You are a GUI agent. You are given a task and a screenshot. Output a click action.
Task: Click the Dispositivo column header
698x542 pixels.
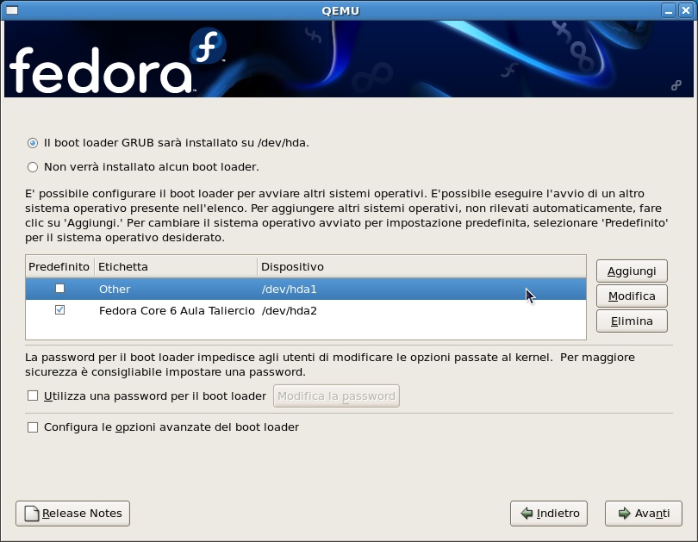click(421, 266)
